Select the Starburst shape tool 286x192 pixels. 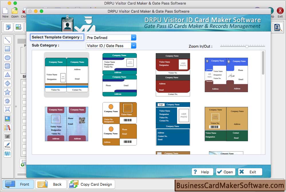[7, 101]
